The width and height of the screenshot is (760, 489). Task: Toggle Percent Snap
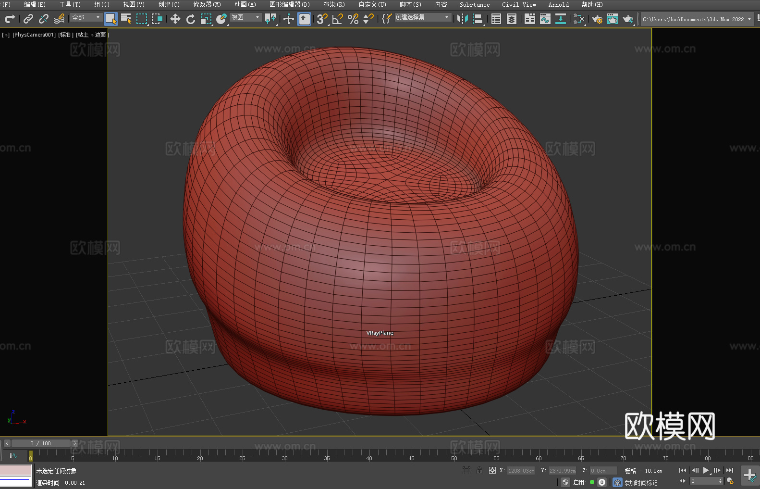(353, 19)
